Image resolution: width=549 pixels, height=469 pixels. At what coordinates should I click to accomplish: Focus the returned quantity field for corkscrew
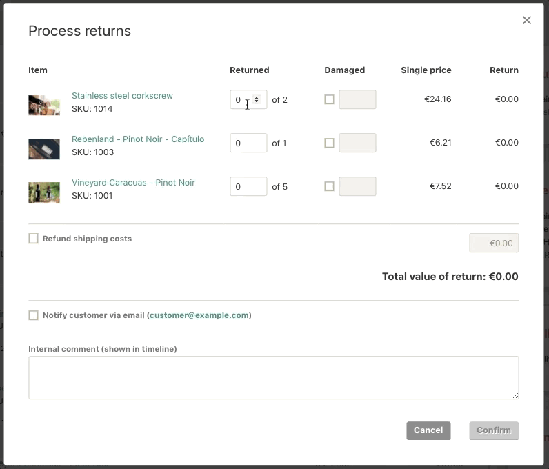(x=248, y=99)
